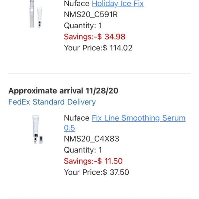Click the serum cap in the Fix Line image

click(41, 140)
